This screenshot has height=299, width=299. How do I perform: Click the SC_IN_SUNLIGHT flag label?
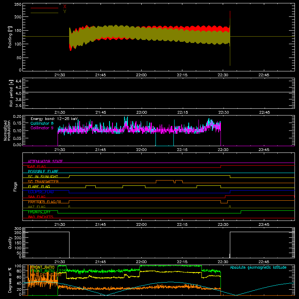pyautogui.click(x=43, y=176)
